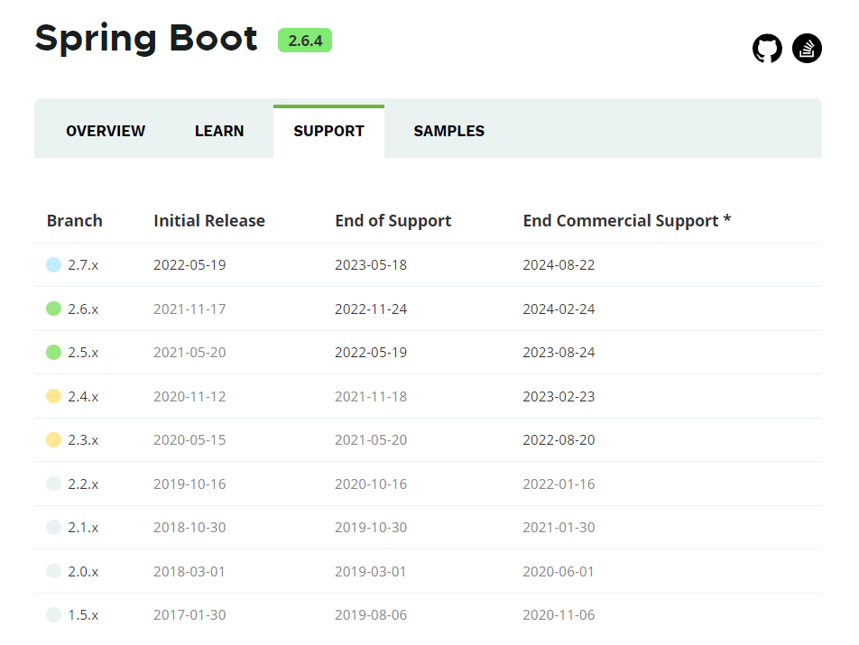Select the Support tab
Screen dimensions: 859x645
328,131
